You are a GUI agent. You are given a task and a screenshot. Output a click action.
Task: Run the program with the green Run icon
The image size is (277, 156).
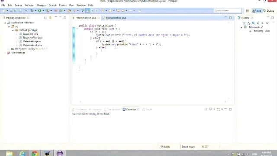(x=39, y=11)
